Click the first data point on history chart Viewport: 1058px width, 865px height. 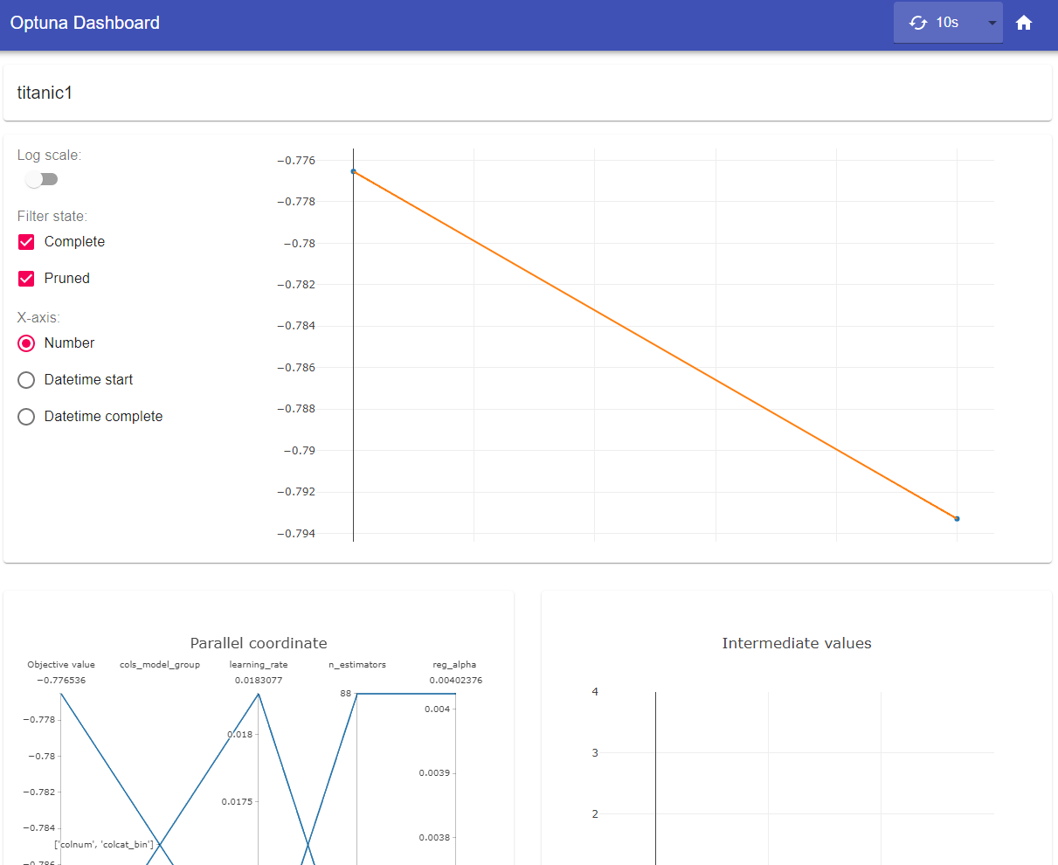click(353, 171)
